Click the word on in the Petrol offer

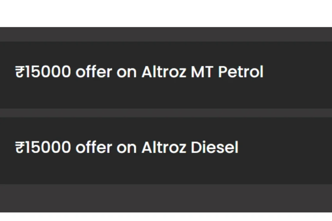point(127,72)
